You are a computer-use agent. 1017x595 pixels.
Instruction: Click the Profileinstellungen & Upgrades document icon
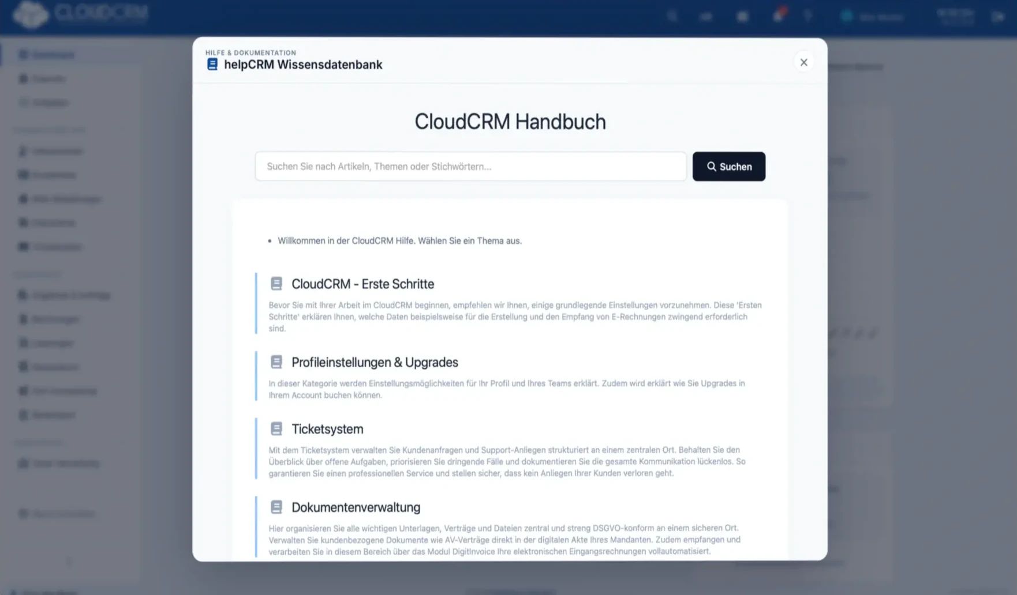point(276,362)
